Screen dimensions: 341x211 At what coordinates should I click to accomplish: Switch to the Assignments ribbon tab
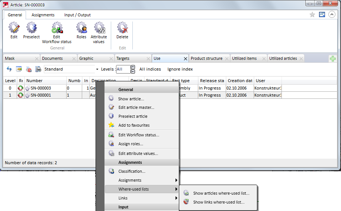(43, 15)
